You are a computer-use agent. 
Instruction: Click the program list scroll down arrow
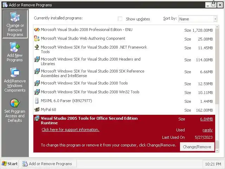(217, 151)
